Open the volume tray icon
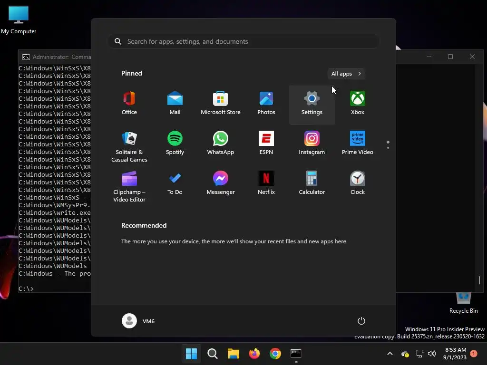This screenshot has height=365, width=487. pyautogui.click(x=432, y=354)
